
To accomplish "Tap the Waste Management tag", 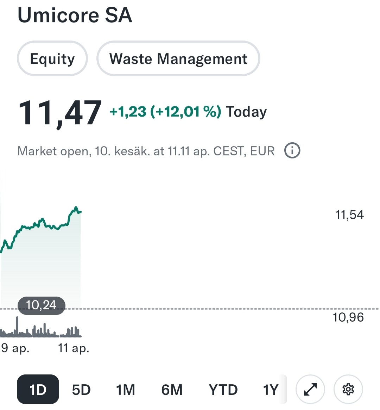I will pos(178,58).
